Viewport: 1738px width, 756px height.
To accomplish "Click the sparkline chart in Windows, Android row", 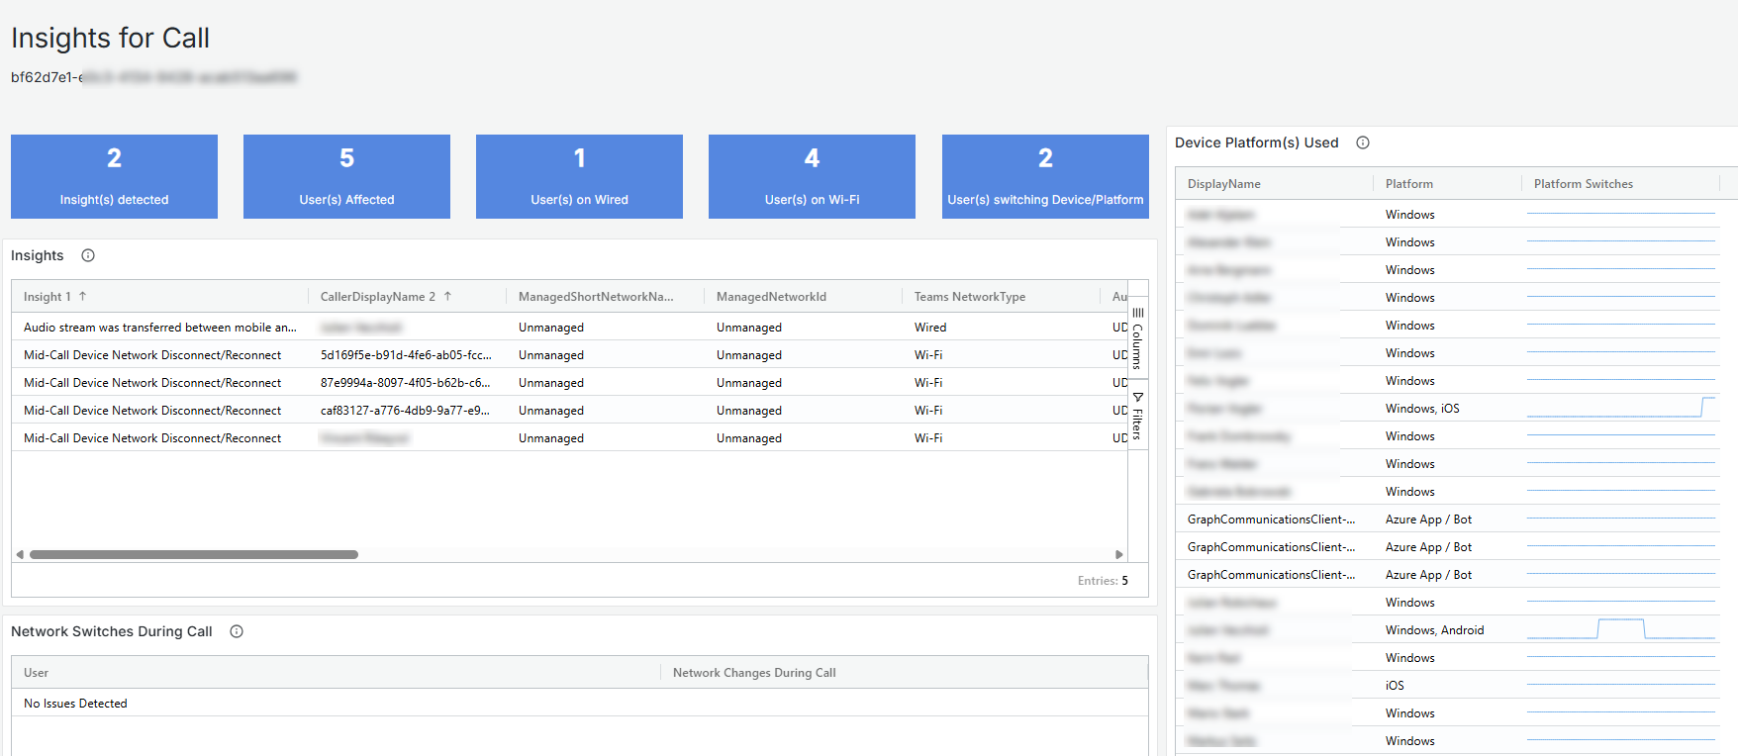I will [1620, 629].
